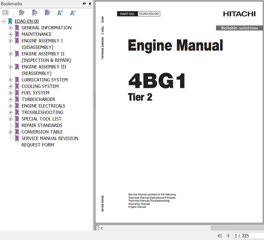Expand ENGINE ASSEMBLY I (DISASSEMBLY) bookmark

coord(10,41)
